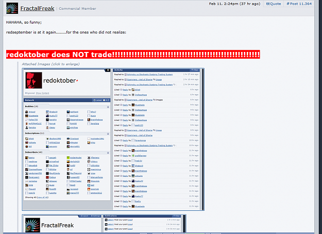Enlarge the attached FractalFreak profile screenshot
Image resolution: width=322 pixels, height=234 pixels.
point(104,223)
